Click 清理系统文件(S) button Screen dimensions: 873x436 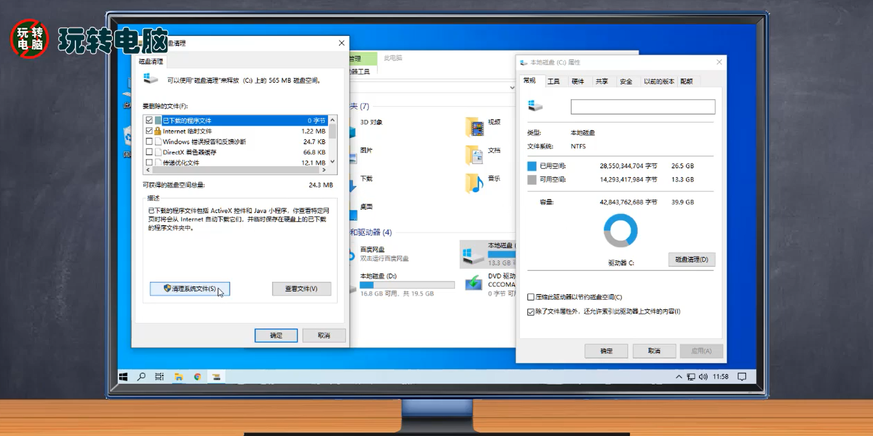tap(190, 289)
